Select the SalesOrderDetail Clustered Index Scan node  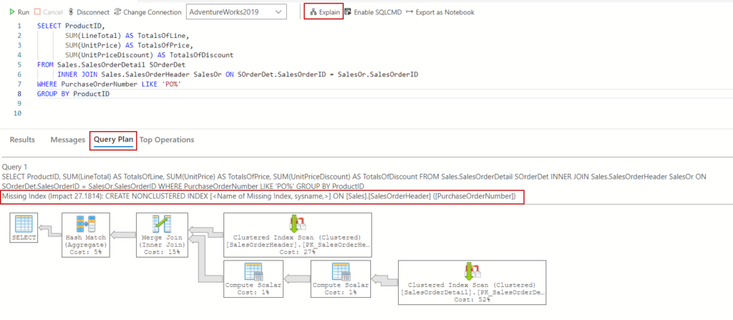pyautogui.click(x=472, y=283)
